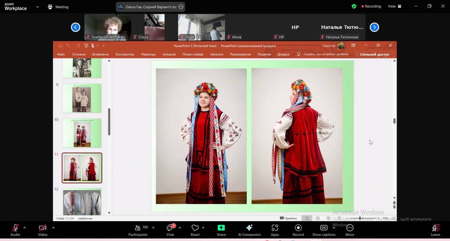Image resolution: width=450 pixels, height=241 pixels.
Task: Show next participants with right arrow
Action: tap(374, 27)
